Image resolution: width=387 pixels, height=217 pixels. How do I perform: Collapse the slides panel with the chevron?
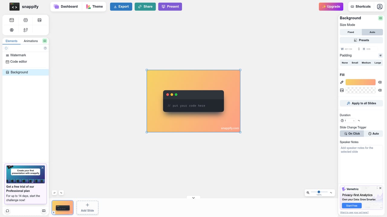click(193, 198)
